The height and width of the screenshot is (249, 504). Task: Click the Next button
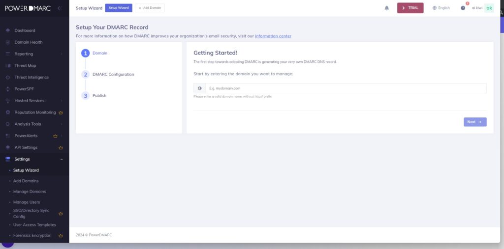tap(475, 122)
